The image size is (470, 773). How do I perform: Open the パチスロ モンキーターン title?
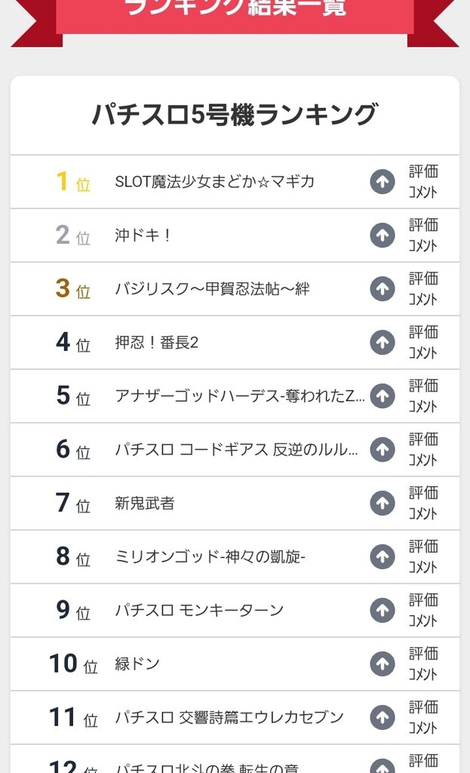click(199, 611)
